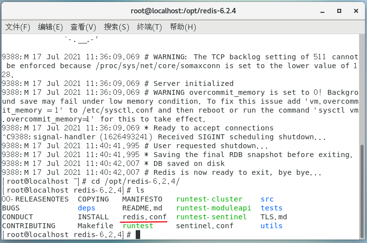Click the Makefile file name
This screenshot has width=367, height=243.
pos(95,226)
